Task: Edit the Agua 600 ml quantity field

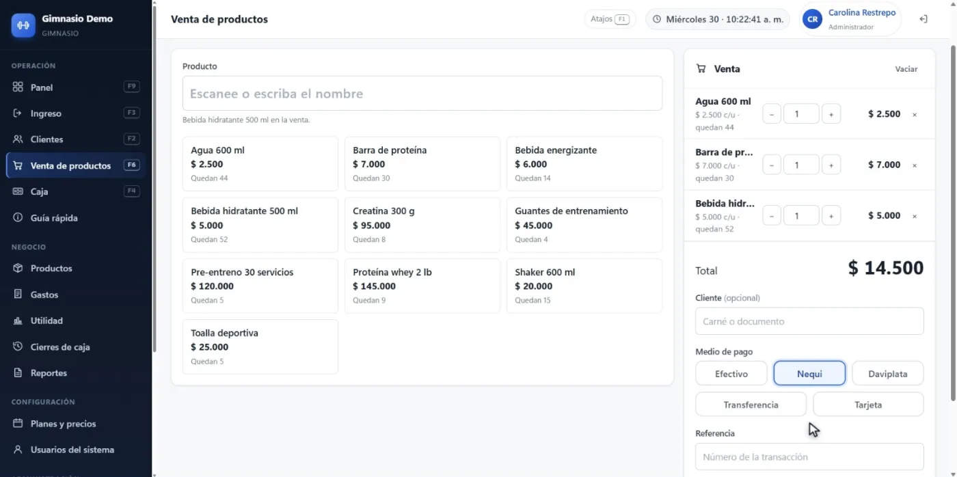Action: tap(801, 114)
